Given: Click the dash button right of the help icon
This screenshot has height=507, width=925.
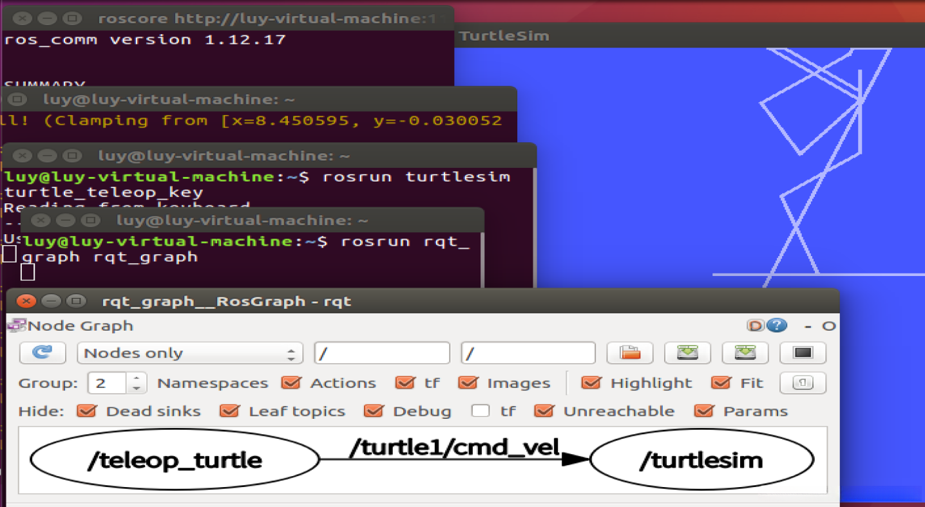Looking at the screenshot, I should [x=808, y=326].
